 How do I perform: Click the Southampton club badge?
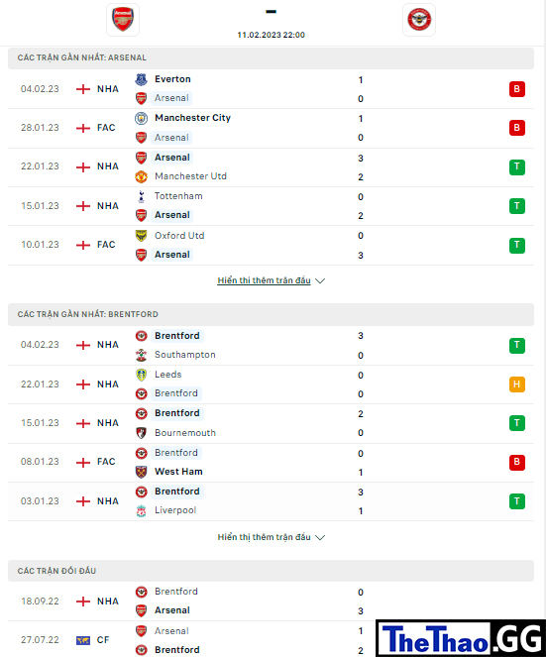142,355
